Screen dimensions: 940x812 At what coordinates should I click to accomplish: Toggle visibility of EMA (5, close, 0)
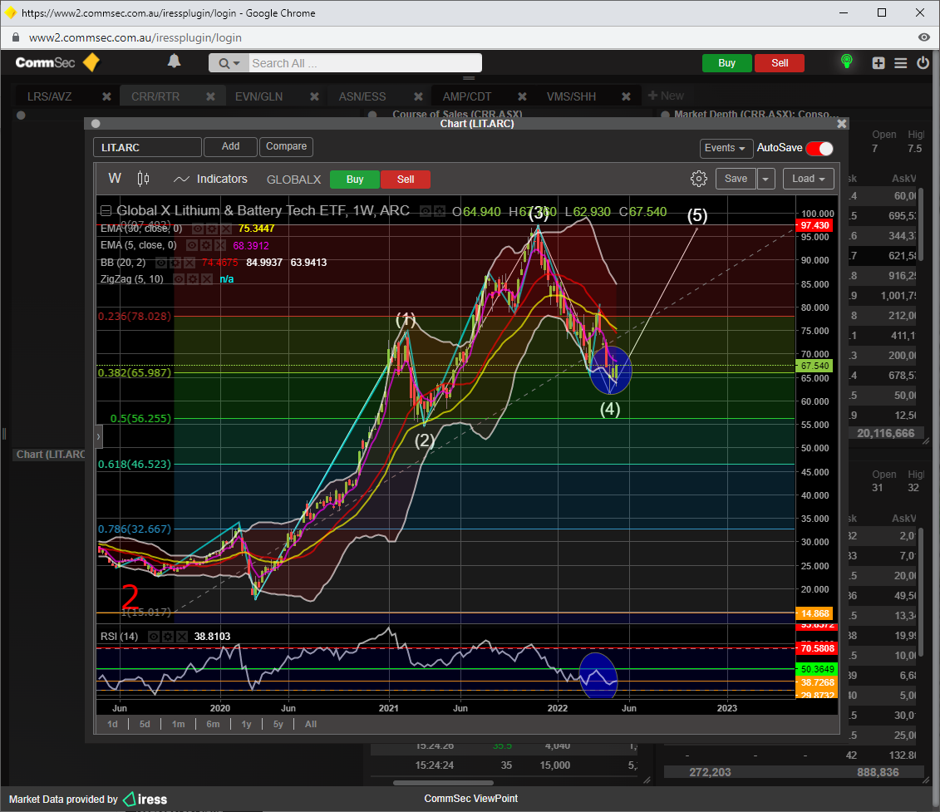(191, 245)
